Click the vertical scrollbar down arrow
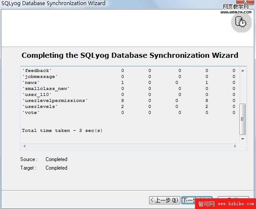 [243, 139]
